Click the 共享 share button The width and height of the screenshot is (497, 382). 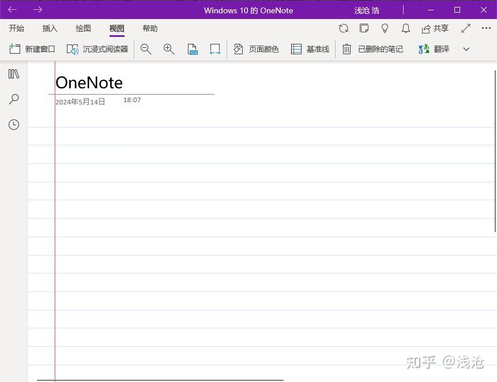(435, 28)
